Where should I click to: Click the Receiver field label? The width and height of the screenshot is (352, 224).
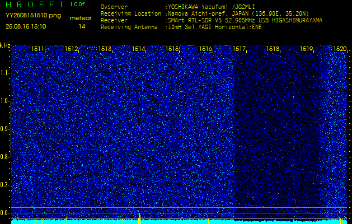114,21
